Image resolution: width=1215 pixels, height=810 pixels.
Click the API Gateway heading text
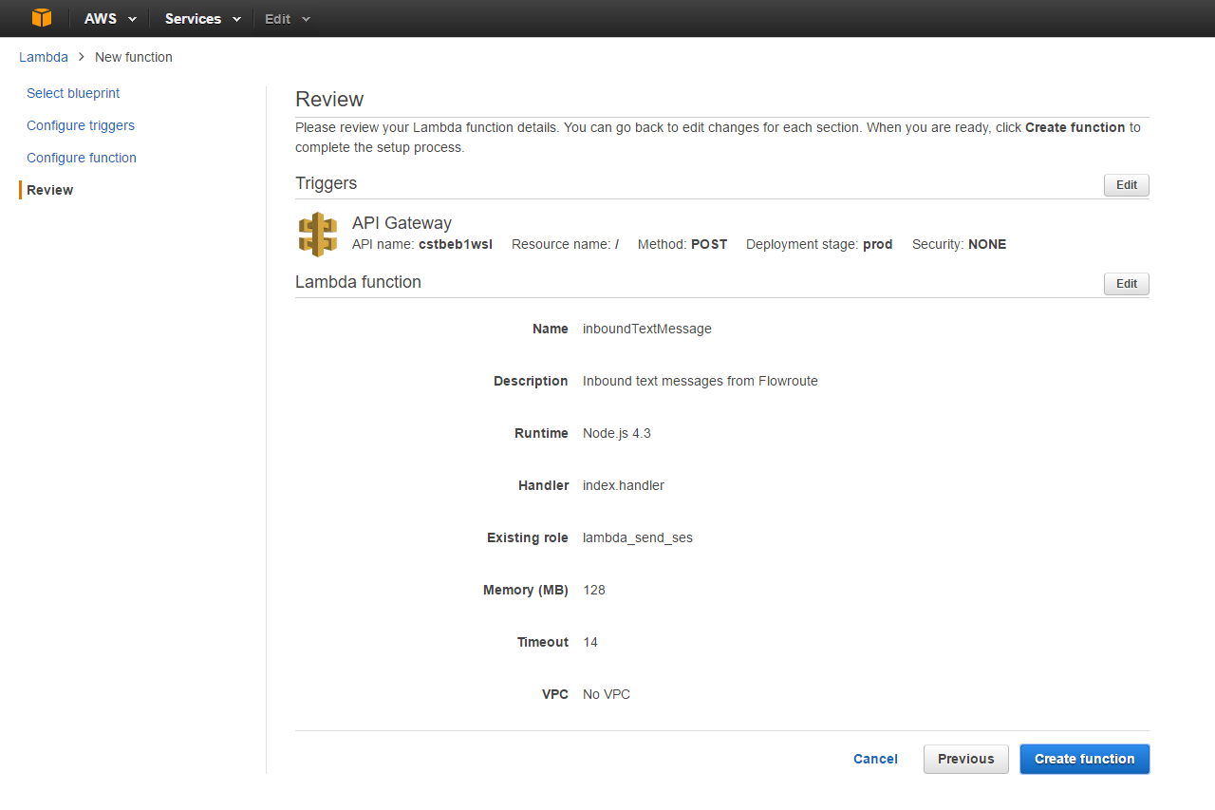click(402, 223)
